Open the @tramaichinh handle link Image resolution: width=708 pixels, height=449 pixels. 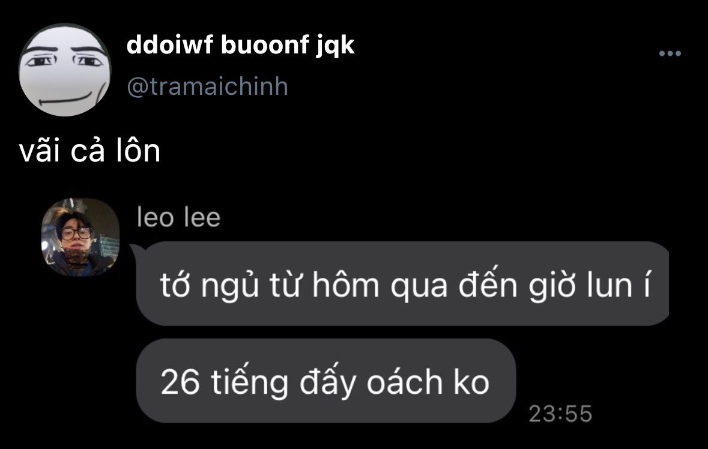[x=207, y=86]
